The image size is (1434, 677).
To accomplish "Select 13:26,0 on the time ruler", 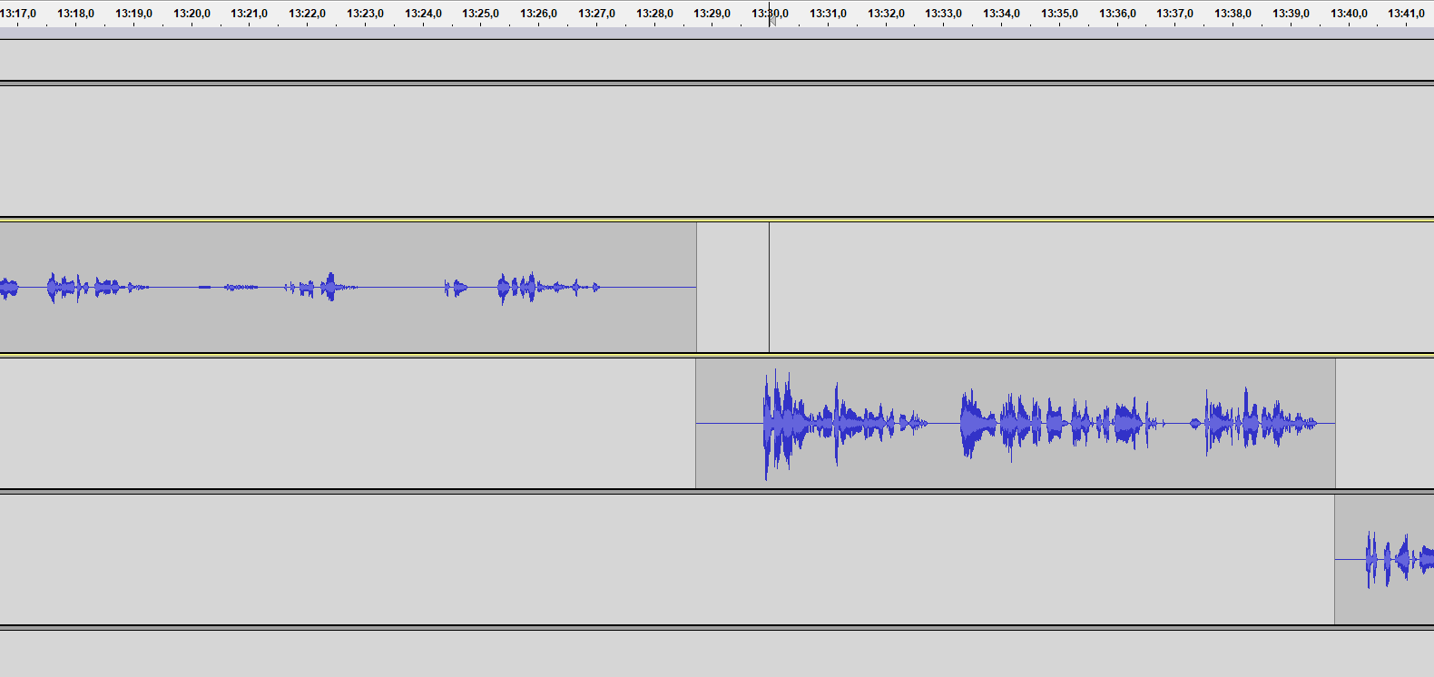I will tap(538, 14).
